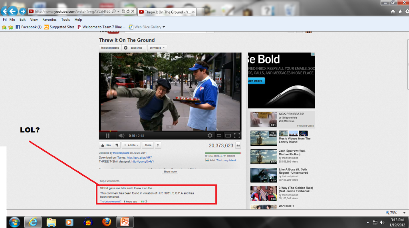Open the T-Shirt designs goo.gl/jr4sY link
409x228 pixels.
[x=143, y=161]
